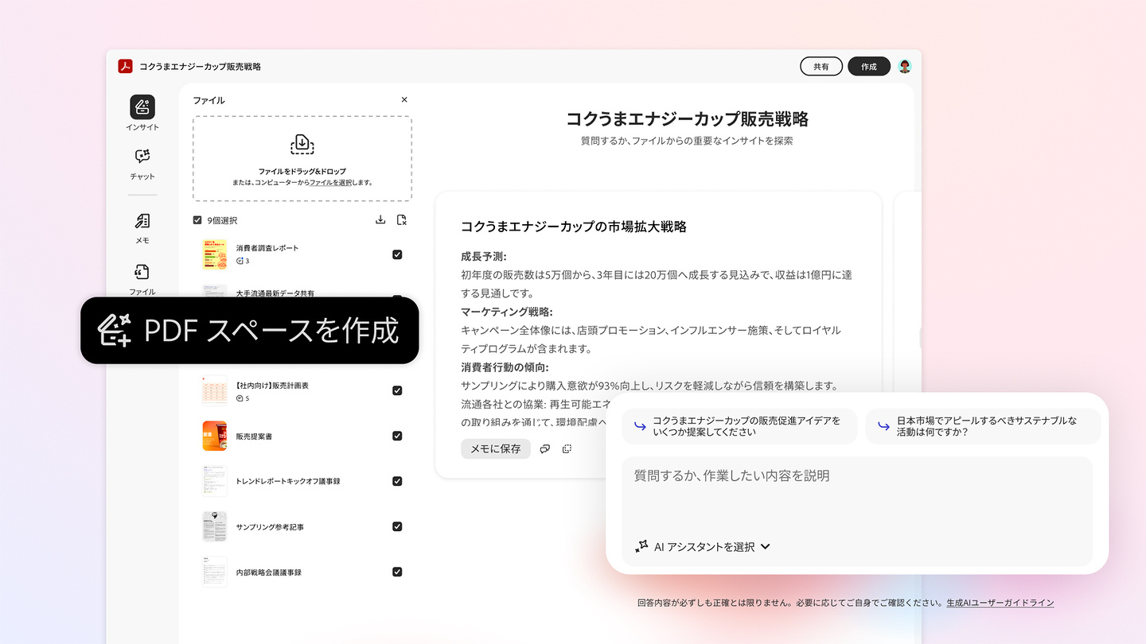Open the チャット view in sidebar
This screenshot has width=1146, height=644.
click(x=142, y=157)
